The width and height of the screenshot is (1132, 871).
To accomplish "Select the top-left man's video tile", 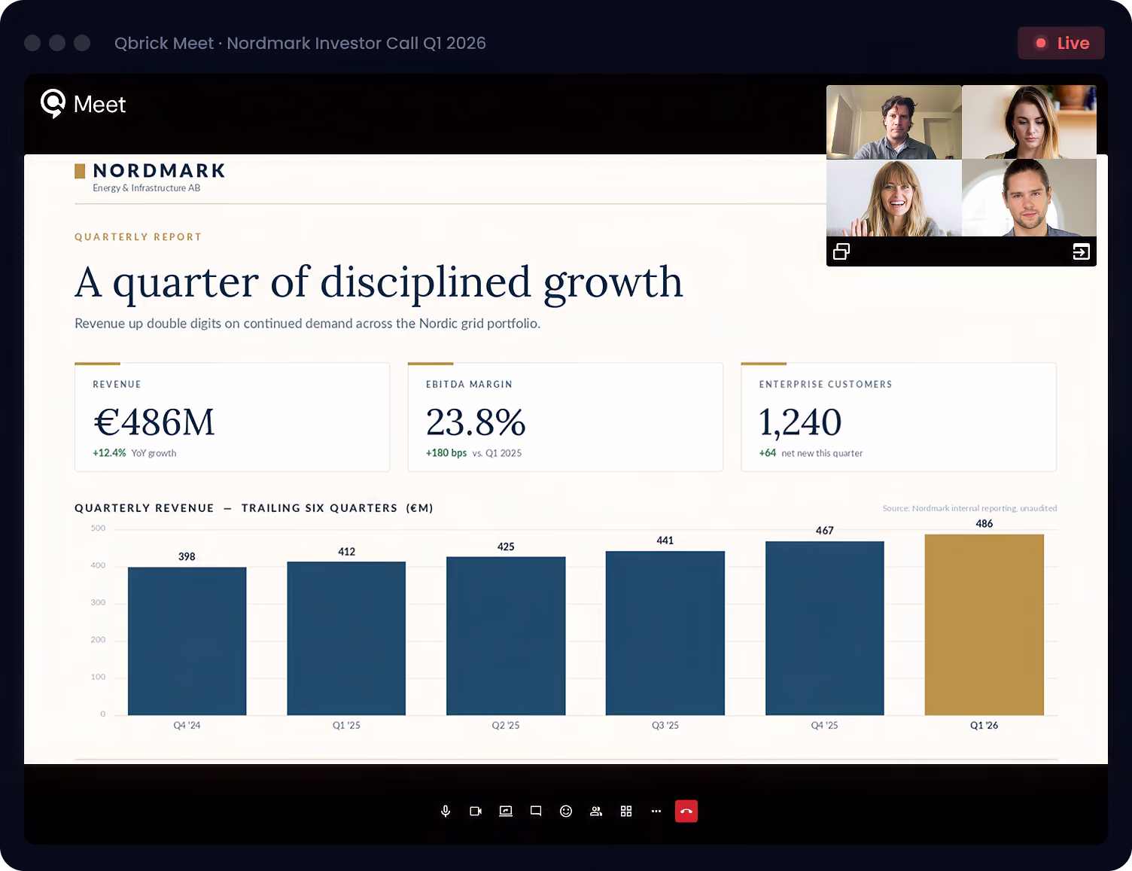I will click(893, 122).
